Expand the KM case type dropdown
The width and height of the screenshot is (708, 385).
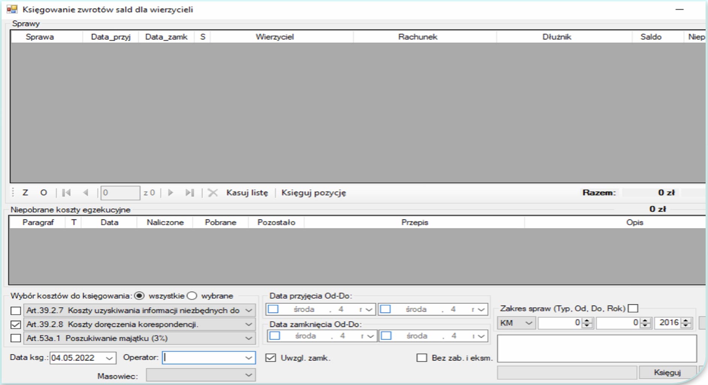[529, 323]
